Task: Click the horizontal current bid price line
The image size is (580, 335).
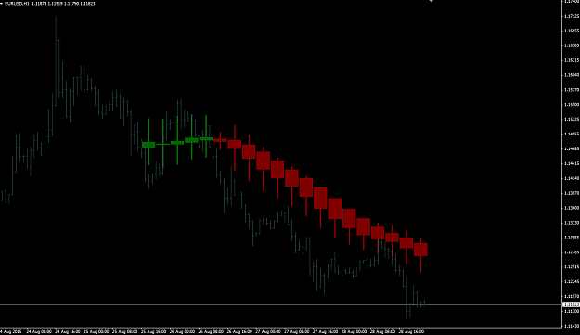Action: 281,304
